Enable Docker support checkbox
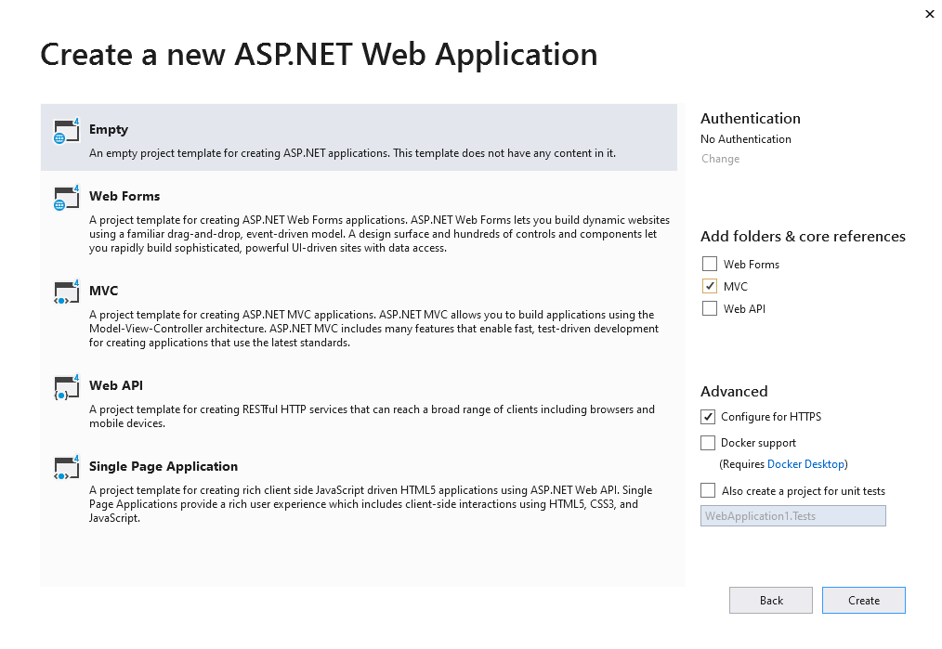 click(x=708, y=443)
